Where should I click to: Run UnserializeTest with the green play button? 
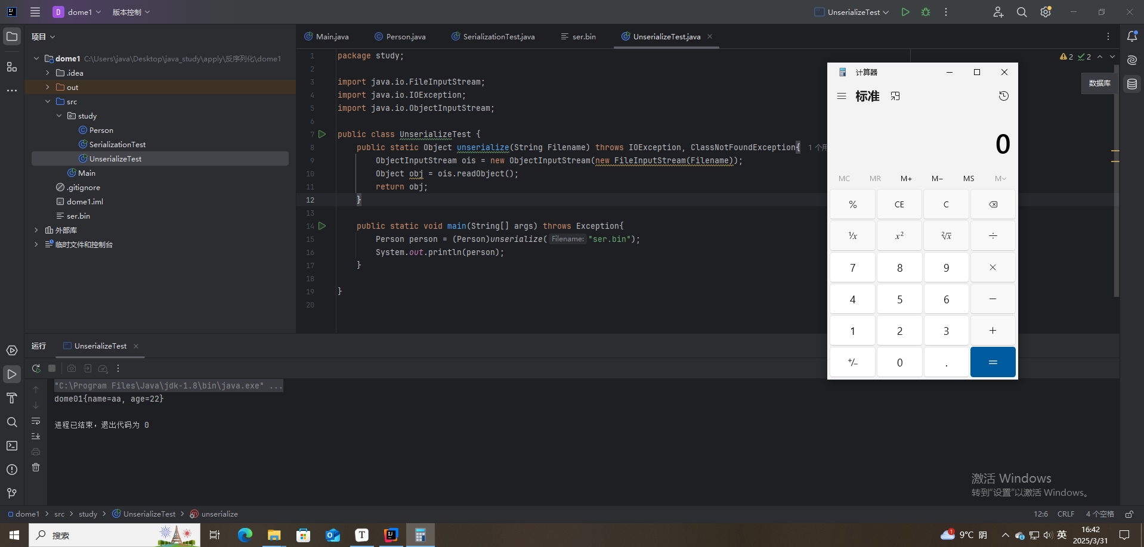point(905,12)
